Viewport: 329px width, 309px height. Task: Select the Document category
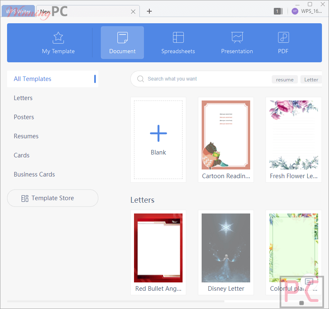point(122,43)
